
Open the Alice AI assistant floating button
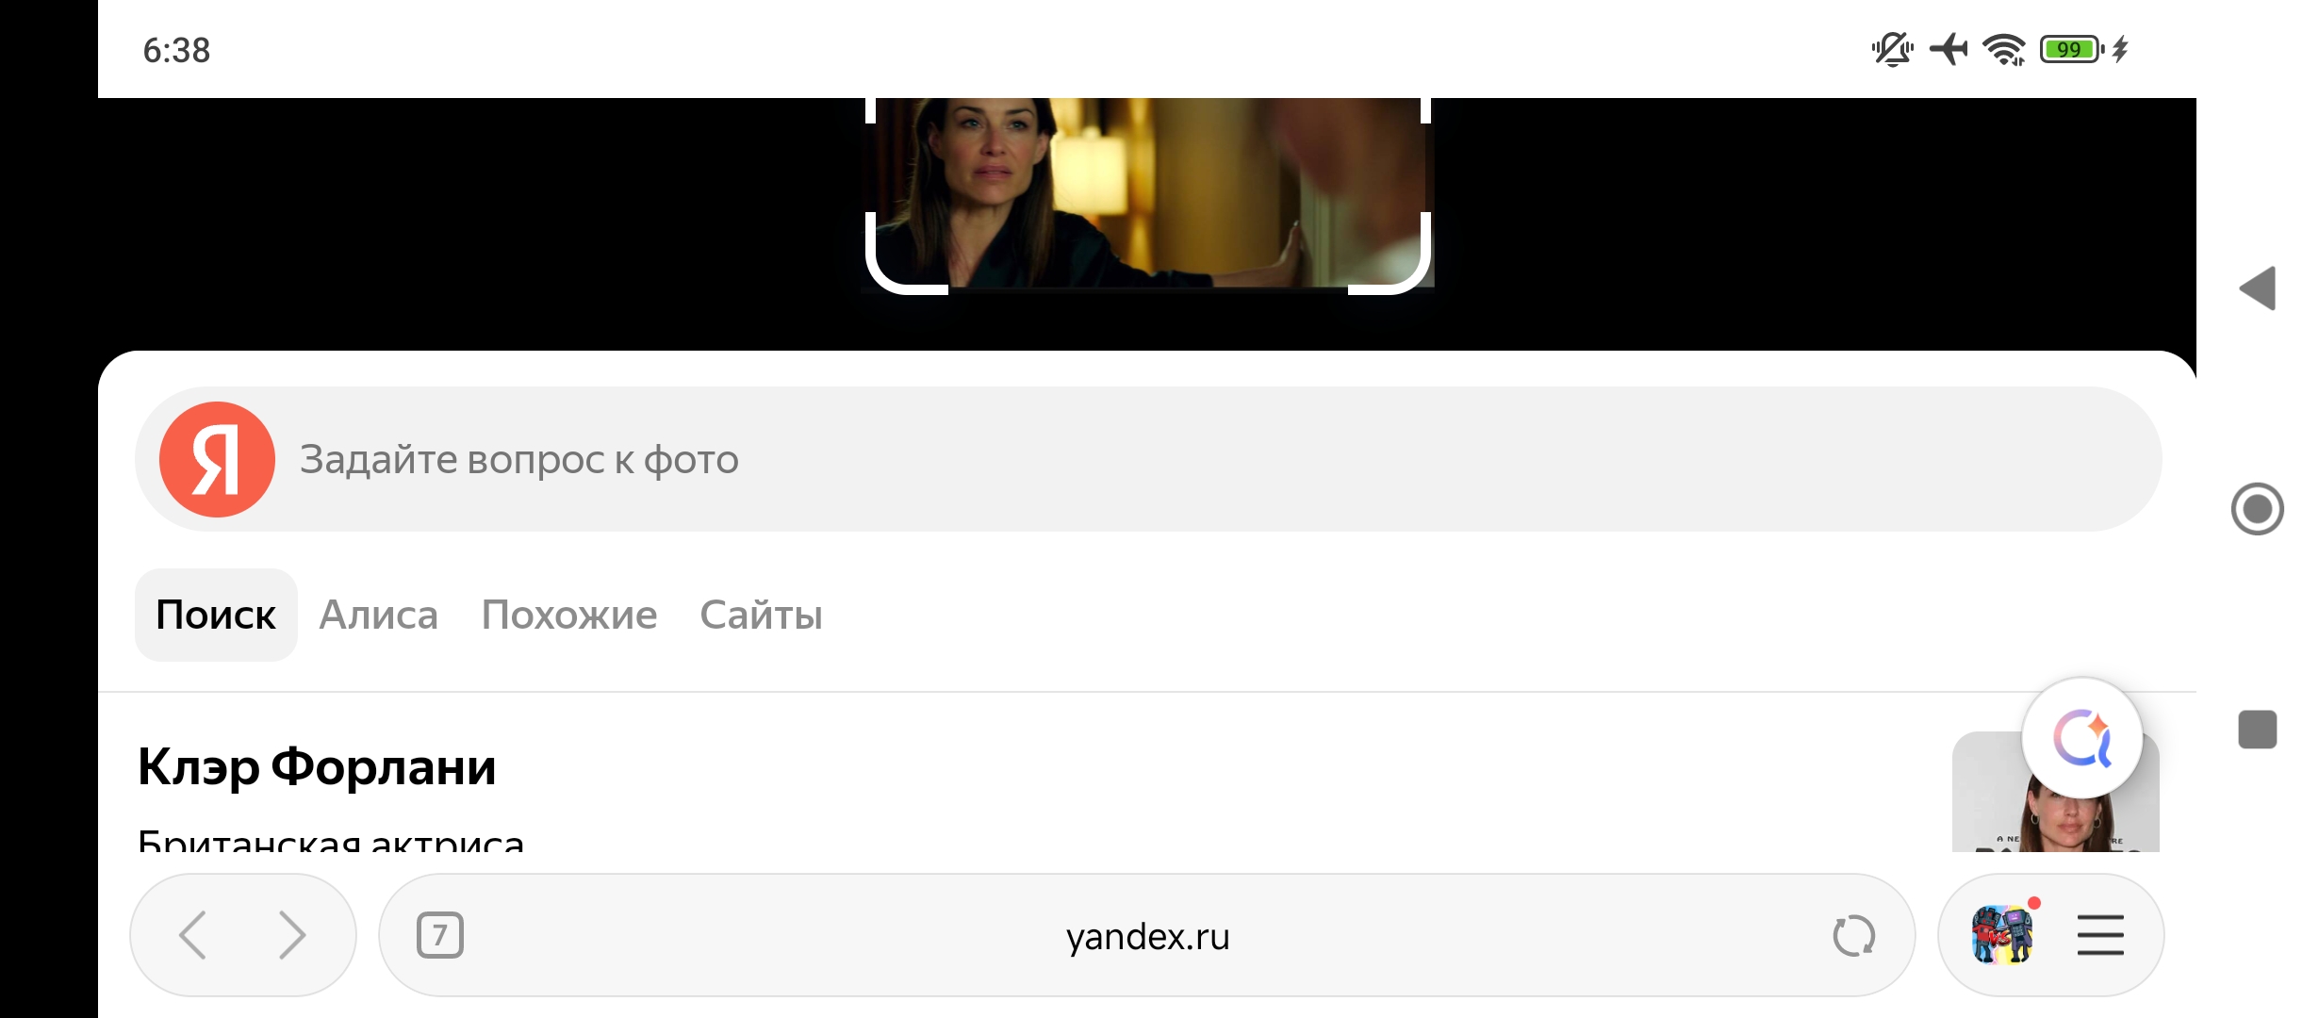click(x=2081, y=738)
